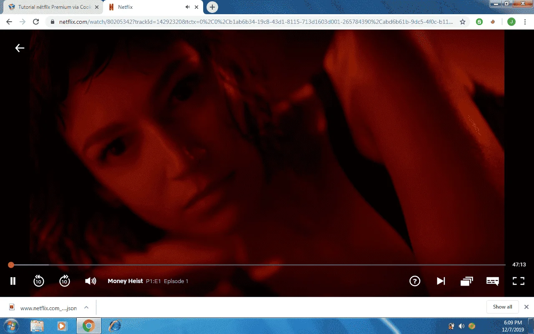Rewind video back 10 seconds

(x=39, y=281)
